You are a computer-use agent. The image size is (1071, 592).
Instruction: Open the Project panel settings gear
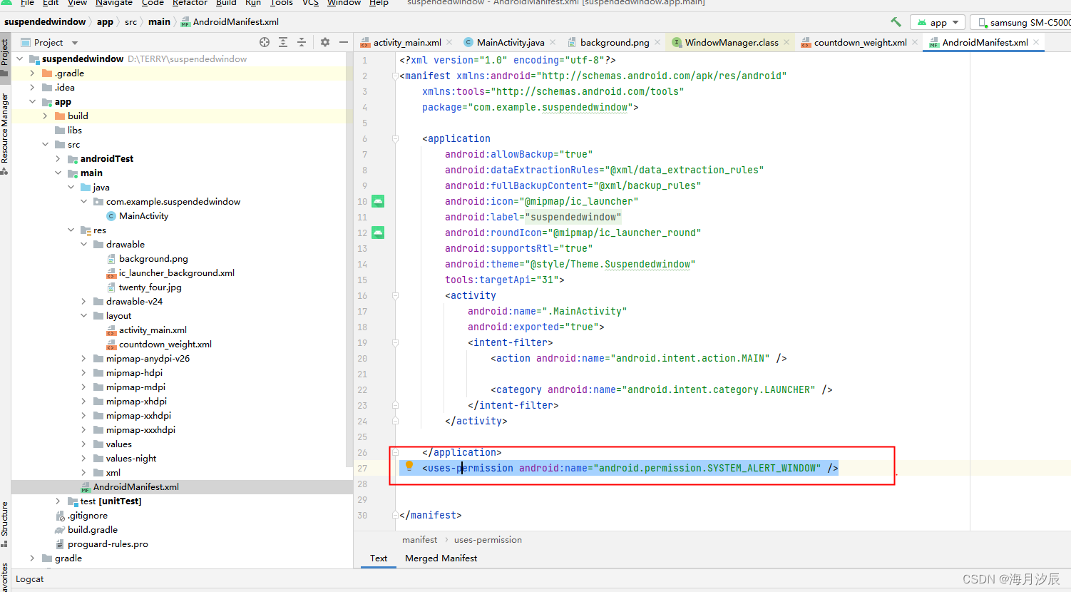coord(325,42)
